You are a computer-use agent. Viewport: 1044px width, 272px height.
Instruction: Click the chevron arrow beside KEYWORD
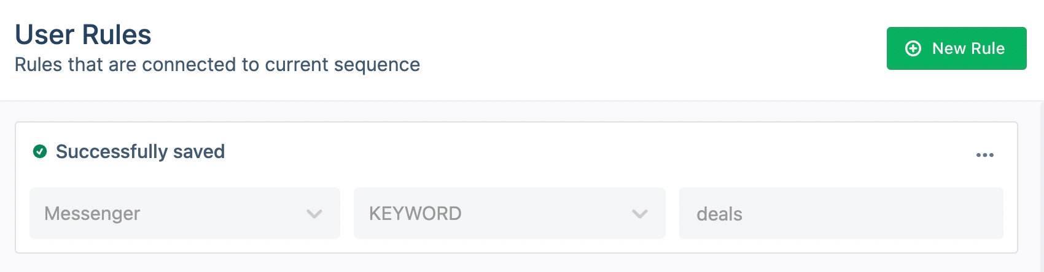tap(640, 214)
